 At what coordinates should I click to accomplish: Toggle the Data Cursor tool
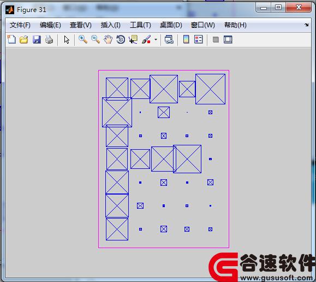[x=133, y=39]
